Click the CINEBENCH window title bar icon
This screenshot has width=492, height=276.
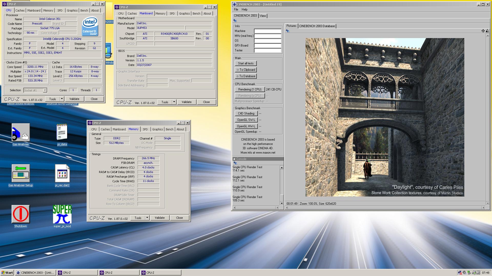coord(234,4)
